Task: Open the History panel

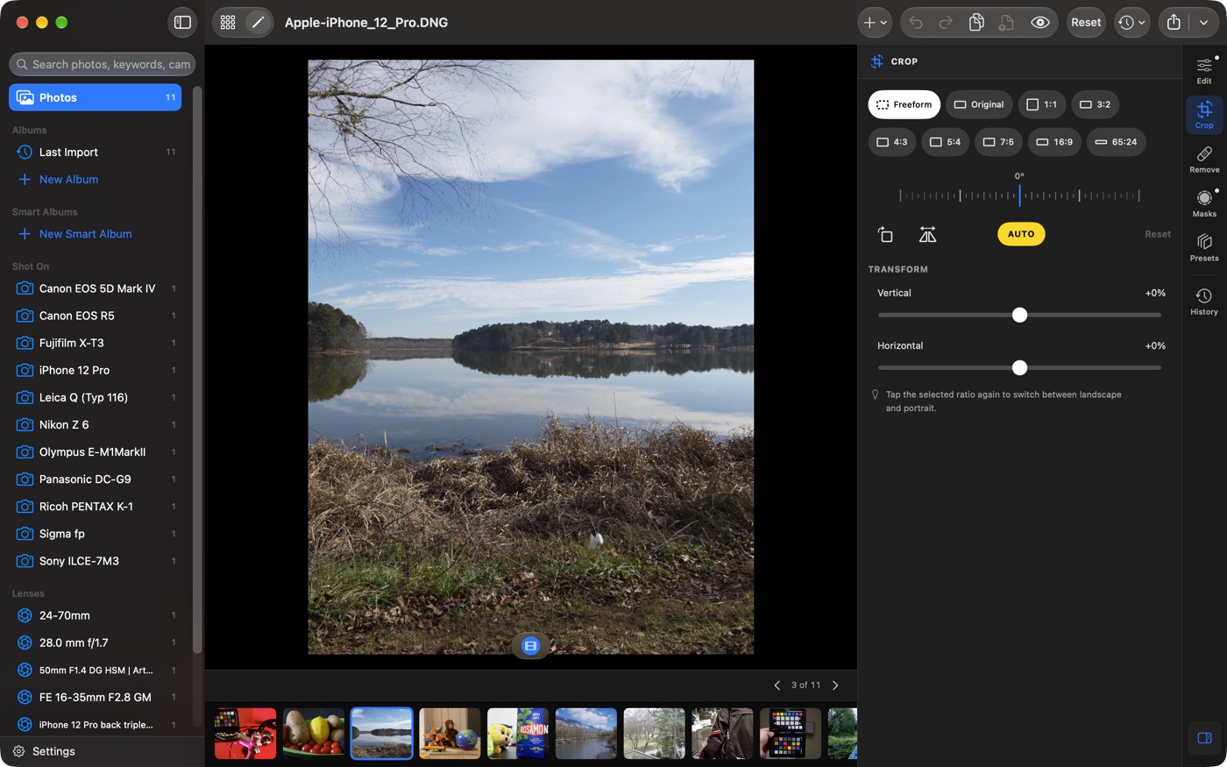Action: (1204, 302)
